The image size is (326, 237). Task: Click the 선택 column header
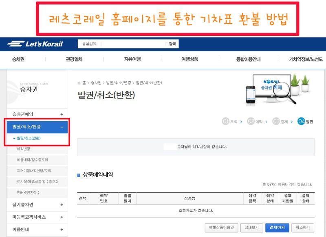83,198
